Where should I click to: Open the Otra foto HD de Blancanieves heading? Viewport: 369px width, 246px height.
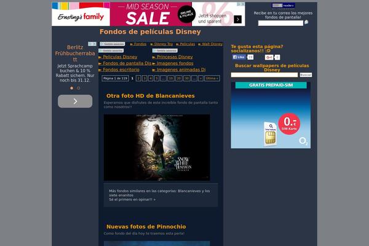point(151,96)
